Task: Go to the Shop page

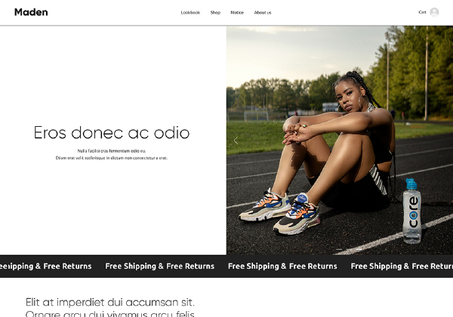Action: pos(215,12)
